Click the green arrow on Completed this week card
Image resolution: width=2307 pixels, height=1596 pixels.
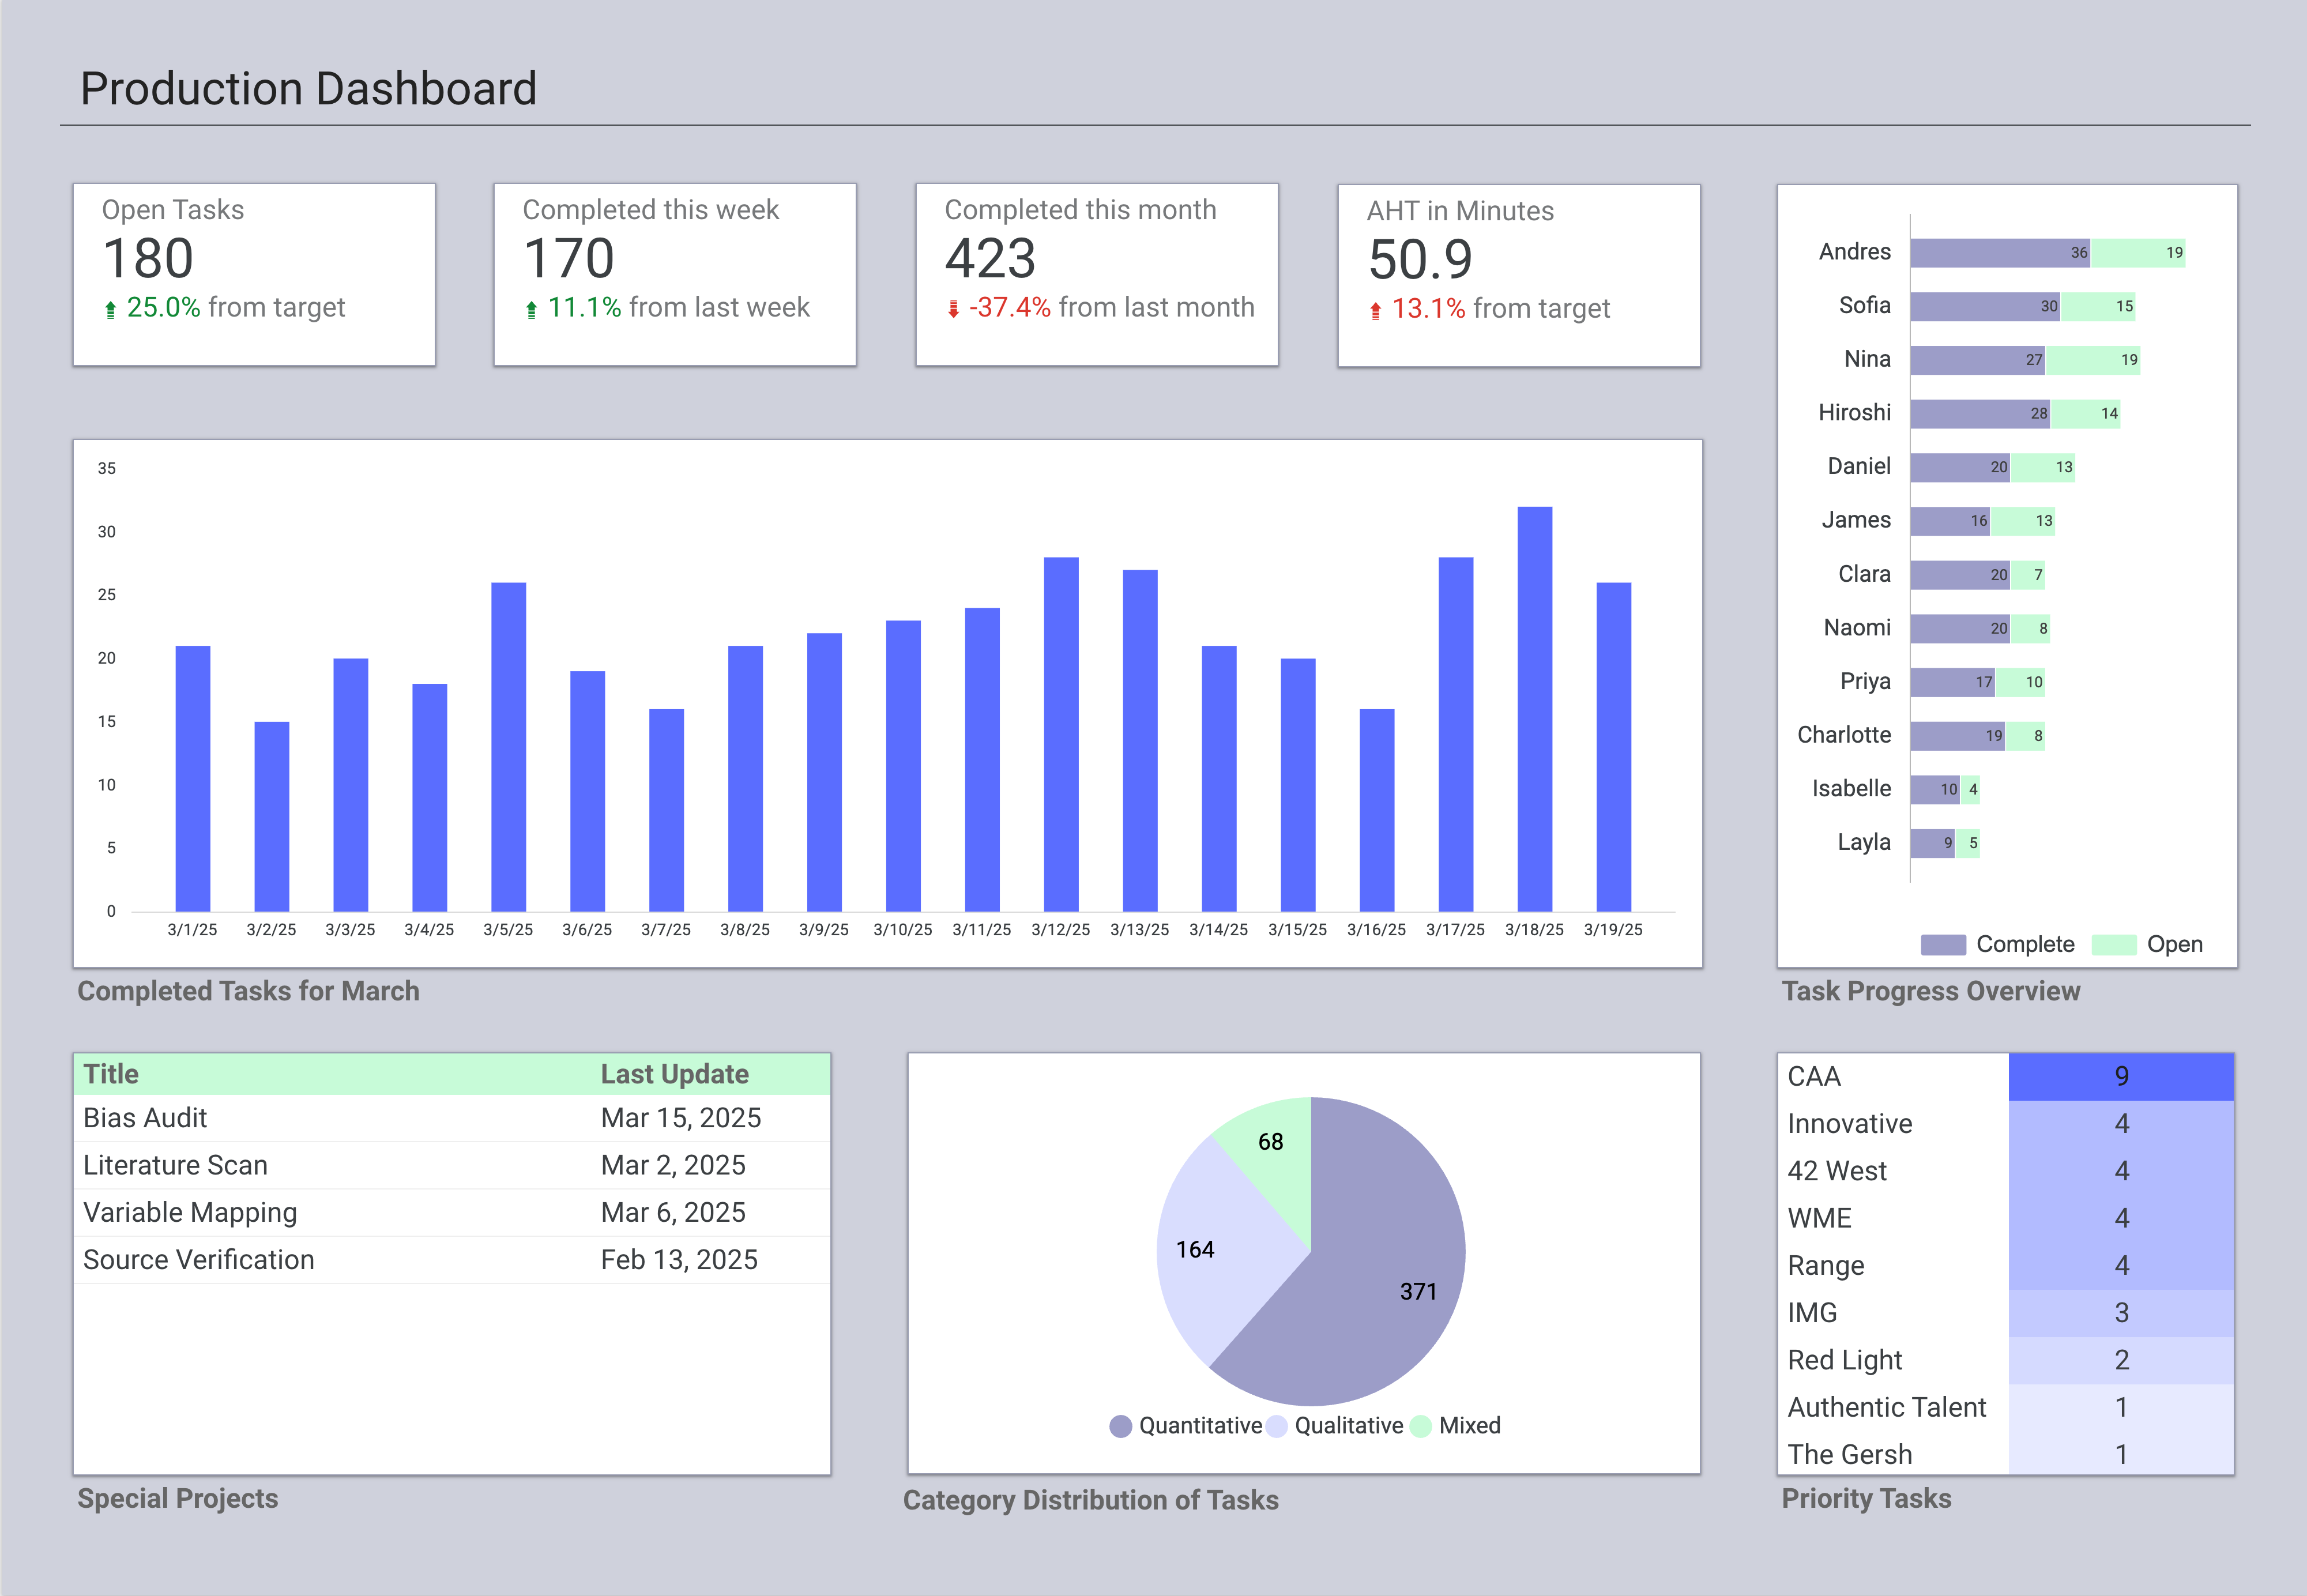tap(530, 308)
